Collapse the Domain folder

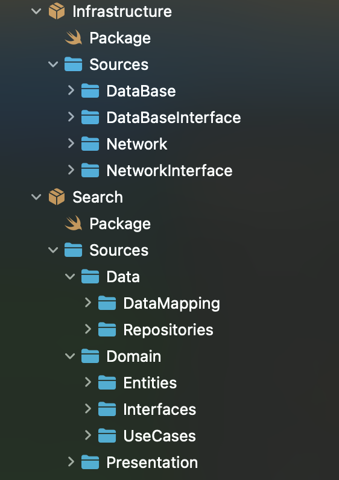(70, 356)
